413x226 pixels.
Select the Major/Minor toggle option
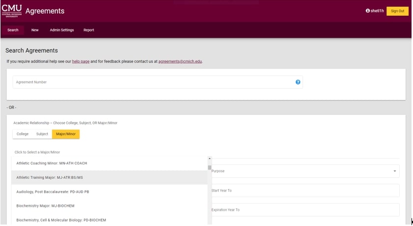click(x=66, y=134)
